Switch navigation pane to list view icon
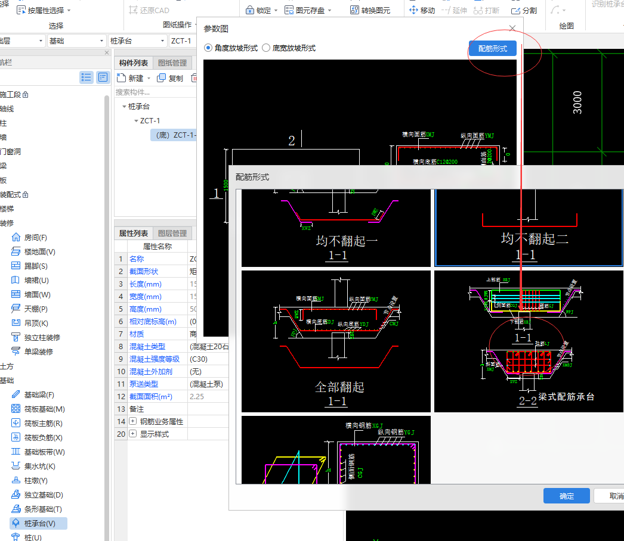This screenshot has width=624, height=541. [87, 77]
